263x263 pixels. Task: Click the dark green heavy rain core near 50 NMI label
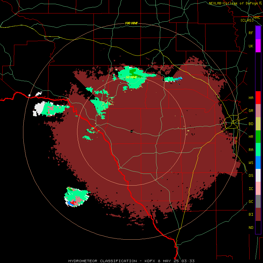[x=133, y=72]
